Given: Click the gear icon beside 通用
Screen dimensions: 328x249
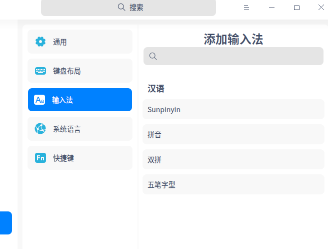Looking at the screenshot, I should pos(40,42).
